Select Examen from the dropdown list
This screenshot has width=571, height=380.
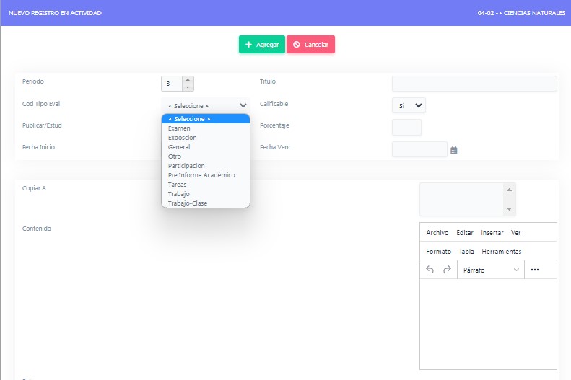(x=179, y=128)
